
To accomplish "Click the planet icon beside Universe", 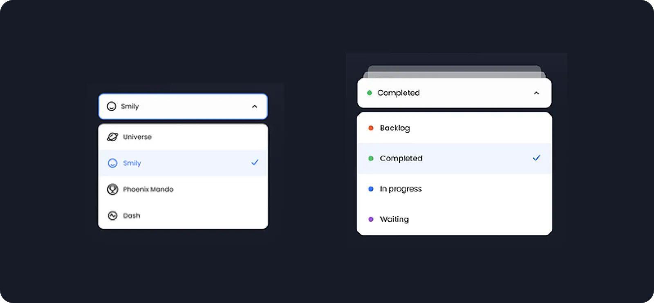I will 112,137.
